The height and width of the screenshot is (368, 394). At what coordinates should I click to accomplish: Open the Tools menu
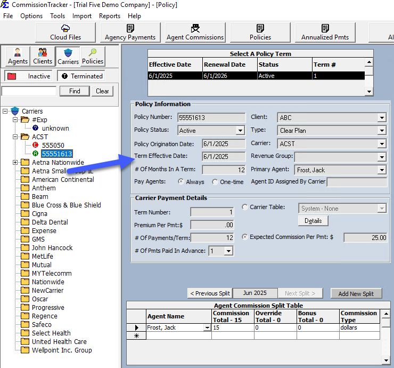click(x=58, y=16)
